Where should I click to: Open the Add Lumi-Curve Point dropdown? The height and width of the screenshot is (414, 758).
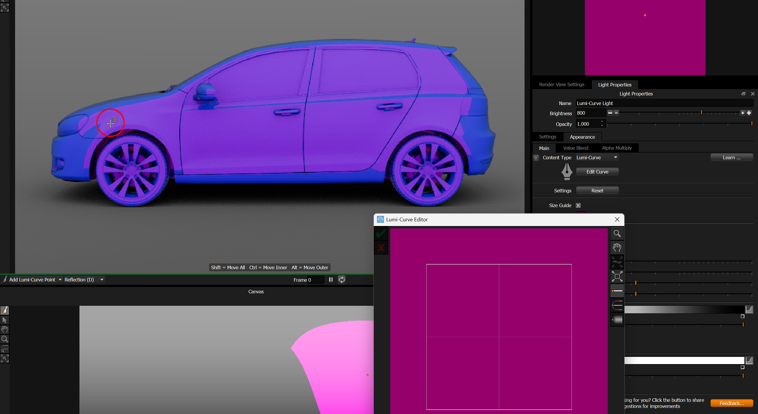click(x=60, y=279)
